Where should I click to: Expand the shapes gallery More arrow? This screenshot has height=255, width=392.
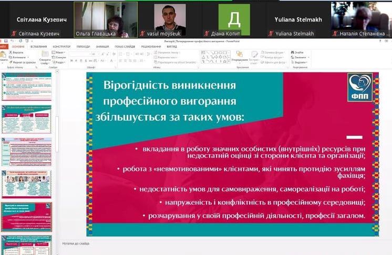point(229,61)
